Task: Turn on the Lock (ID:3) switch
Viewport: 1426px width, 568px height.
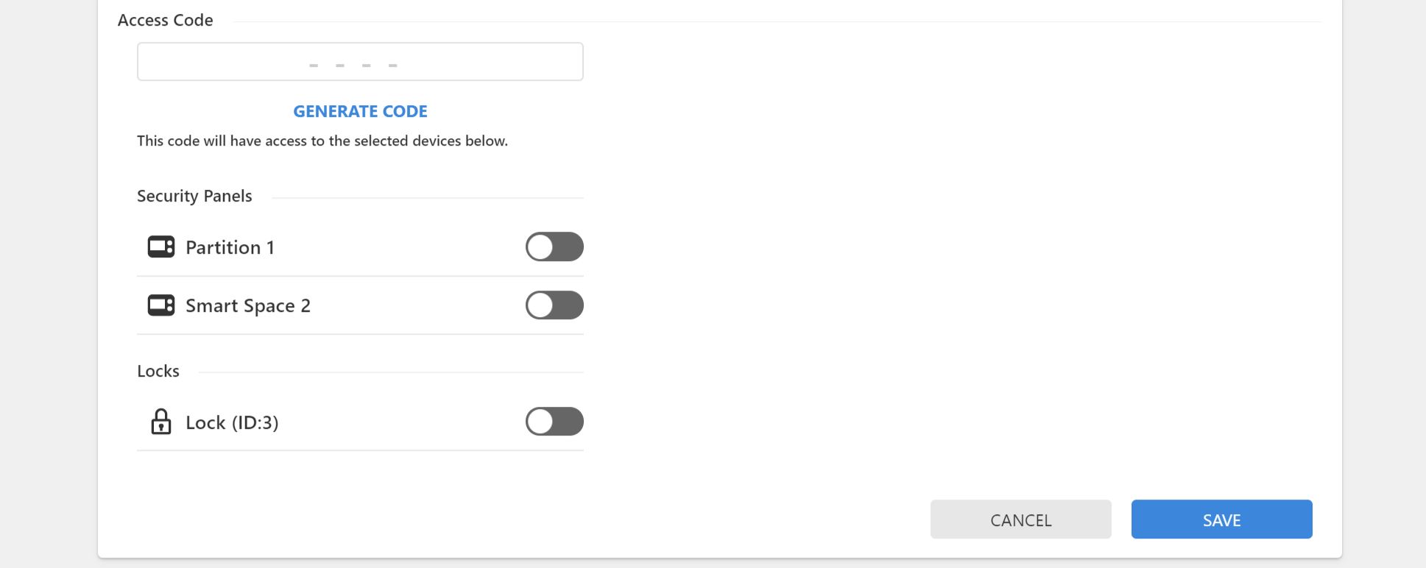Action: point(554,422)
